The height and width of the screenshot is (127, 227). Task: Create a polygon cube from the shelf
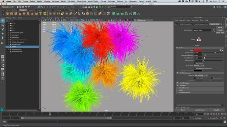11,14
